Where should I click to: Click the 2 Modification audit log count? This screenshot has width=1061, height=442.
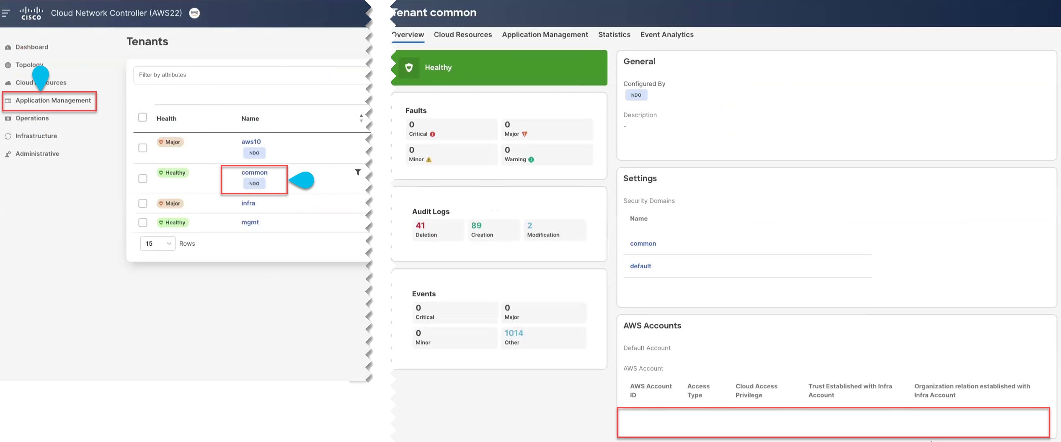coord(529,226)
